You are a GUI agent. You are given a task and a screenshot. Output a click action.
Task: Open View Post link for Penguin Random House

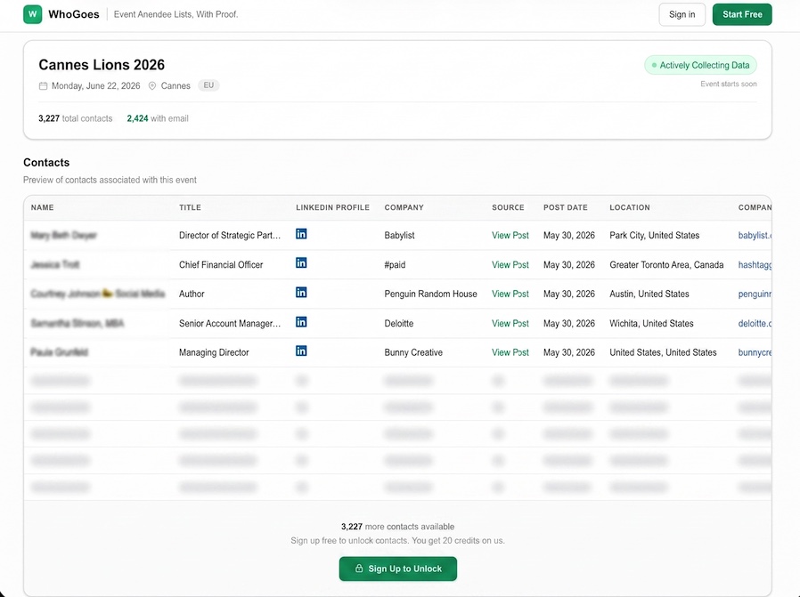(x=510, y=294)
